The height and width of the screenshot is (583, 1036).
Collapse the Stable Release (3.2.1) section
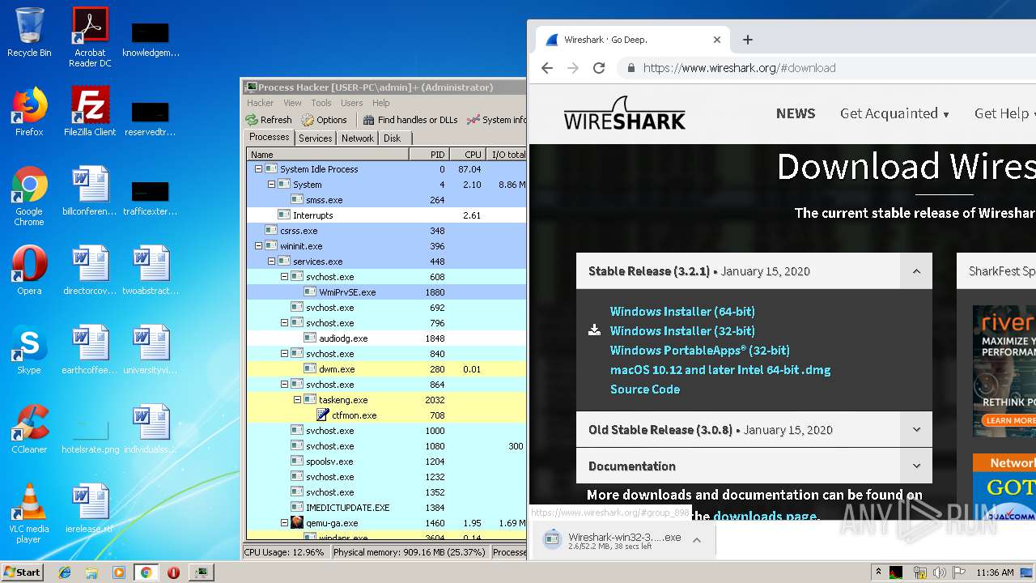pos(916,271)
